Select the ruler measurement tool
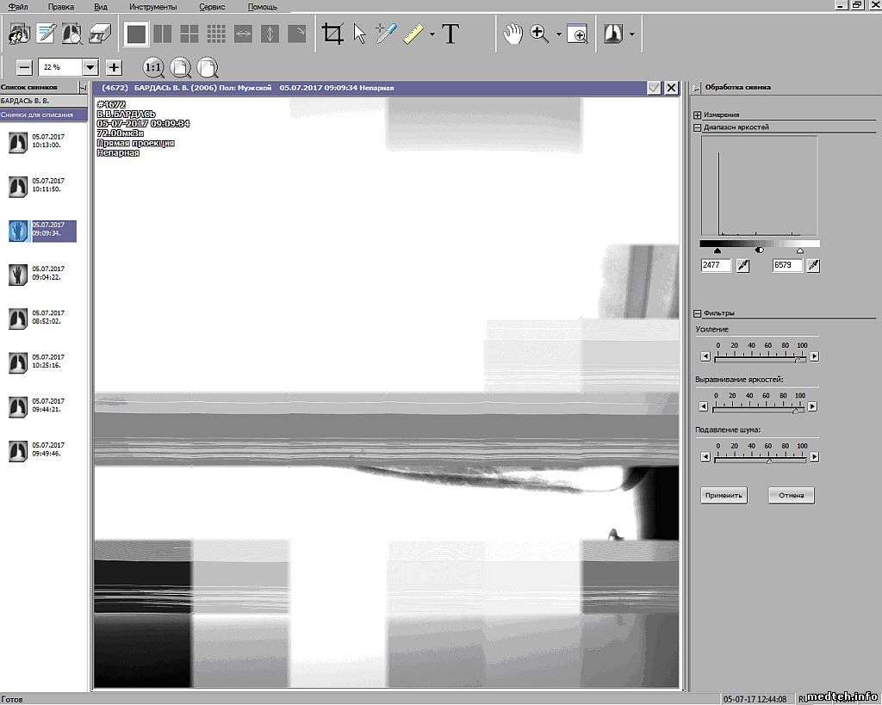The image size is (882, 705). pos(414,34)
